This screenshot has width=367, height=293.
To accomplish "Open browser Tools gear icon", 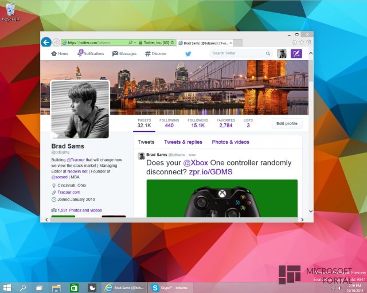I will pos(309,42).
